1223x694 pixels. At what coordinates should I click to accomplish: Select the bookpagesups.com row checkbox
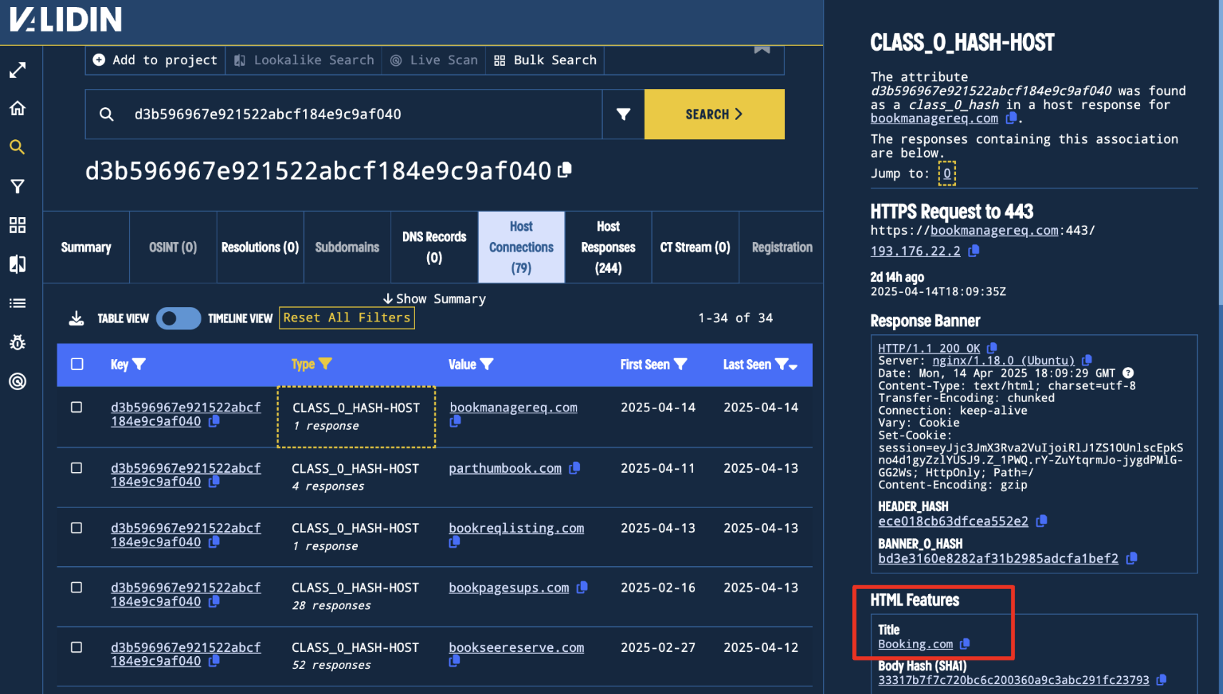tap(76, 588)
